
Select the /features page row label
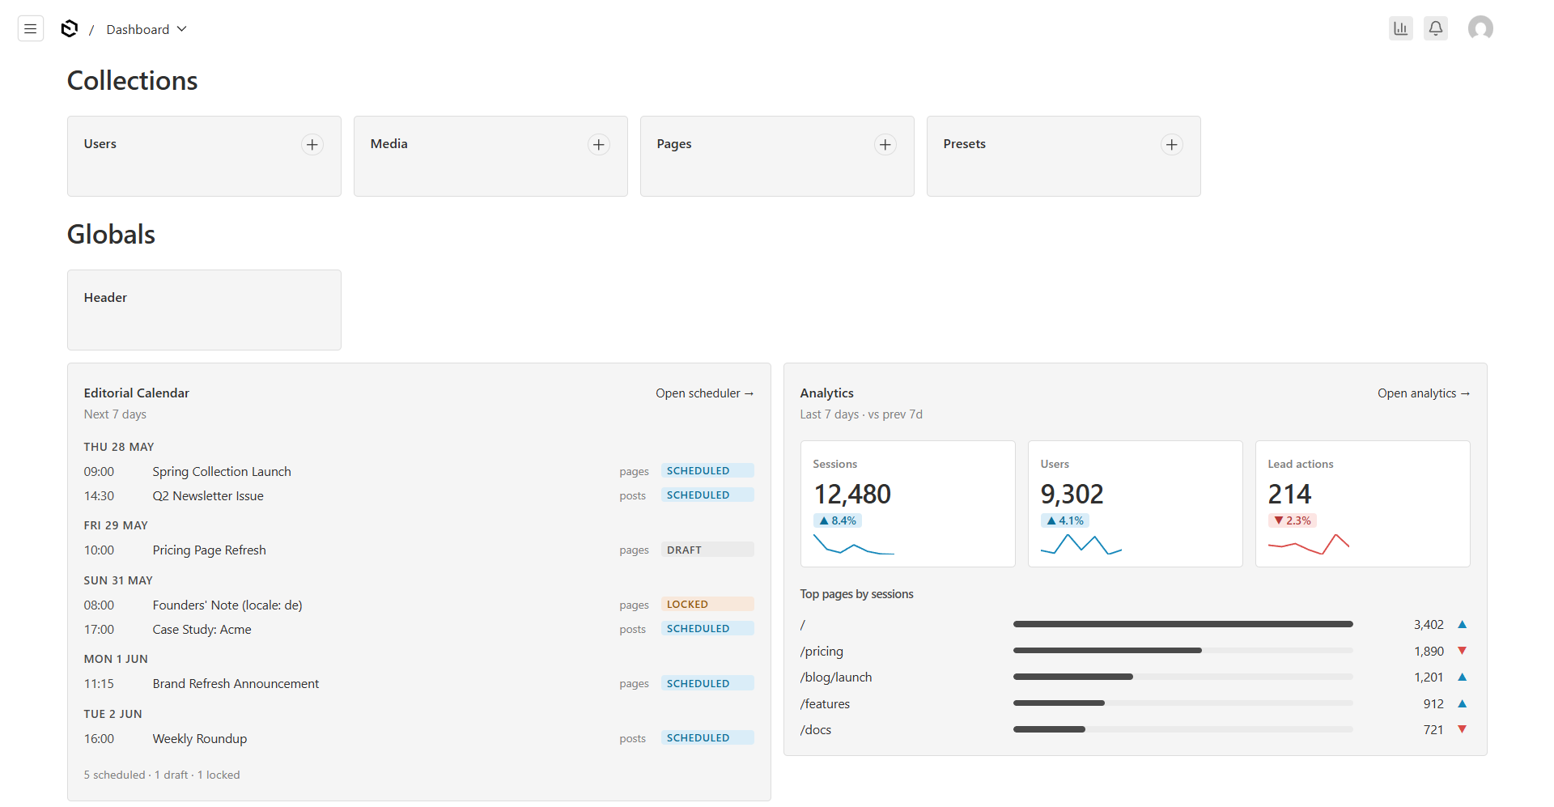tap(825, 704)
